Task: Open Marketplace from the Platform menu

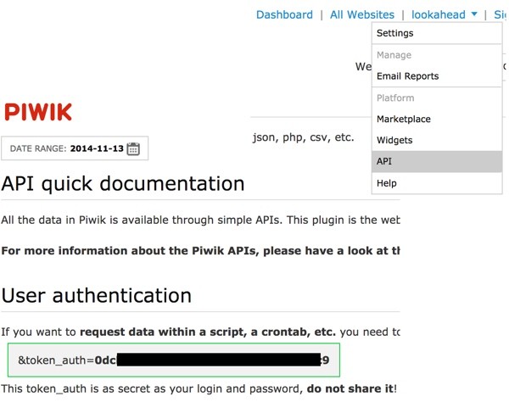Action: pos(437,119)
